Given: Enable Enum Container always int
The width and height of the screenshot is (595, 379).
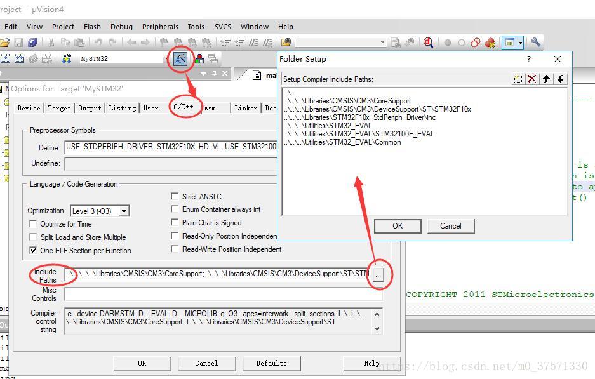Looking at the screenshot, I should [x=175, y=209].
